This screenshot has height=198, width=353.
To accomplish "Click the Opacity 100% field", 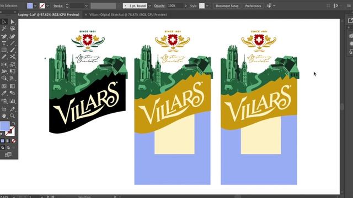I will point(175,6).
